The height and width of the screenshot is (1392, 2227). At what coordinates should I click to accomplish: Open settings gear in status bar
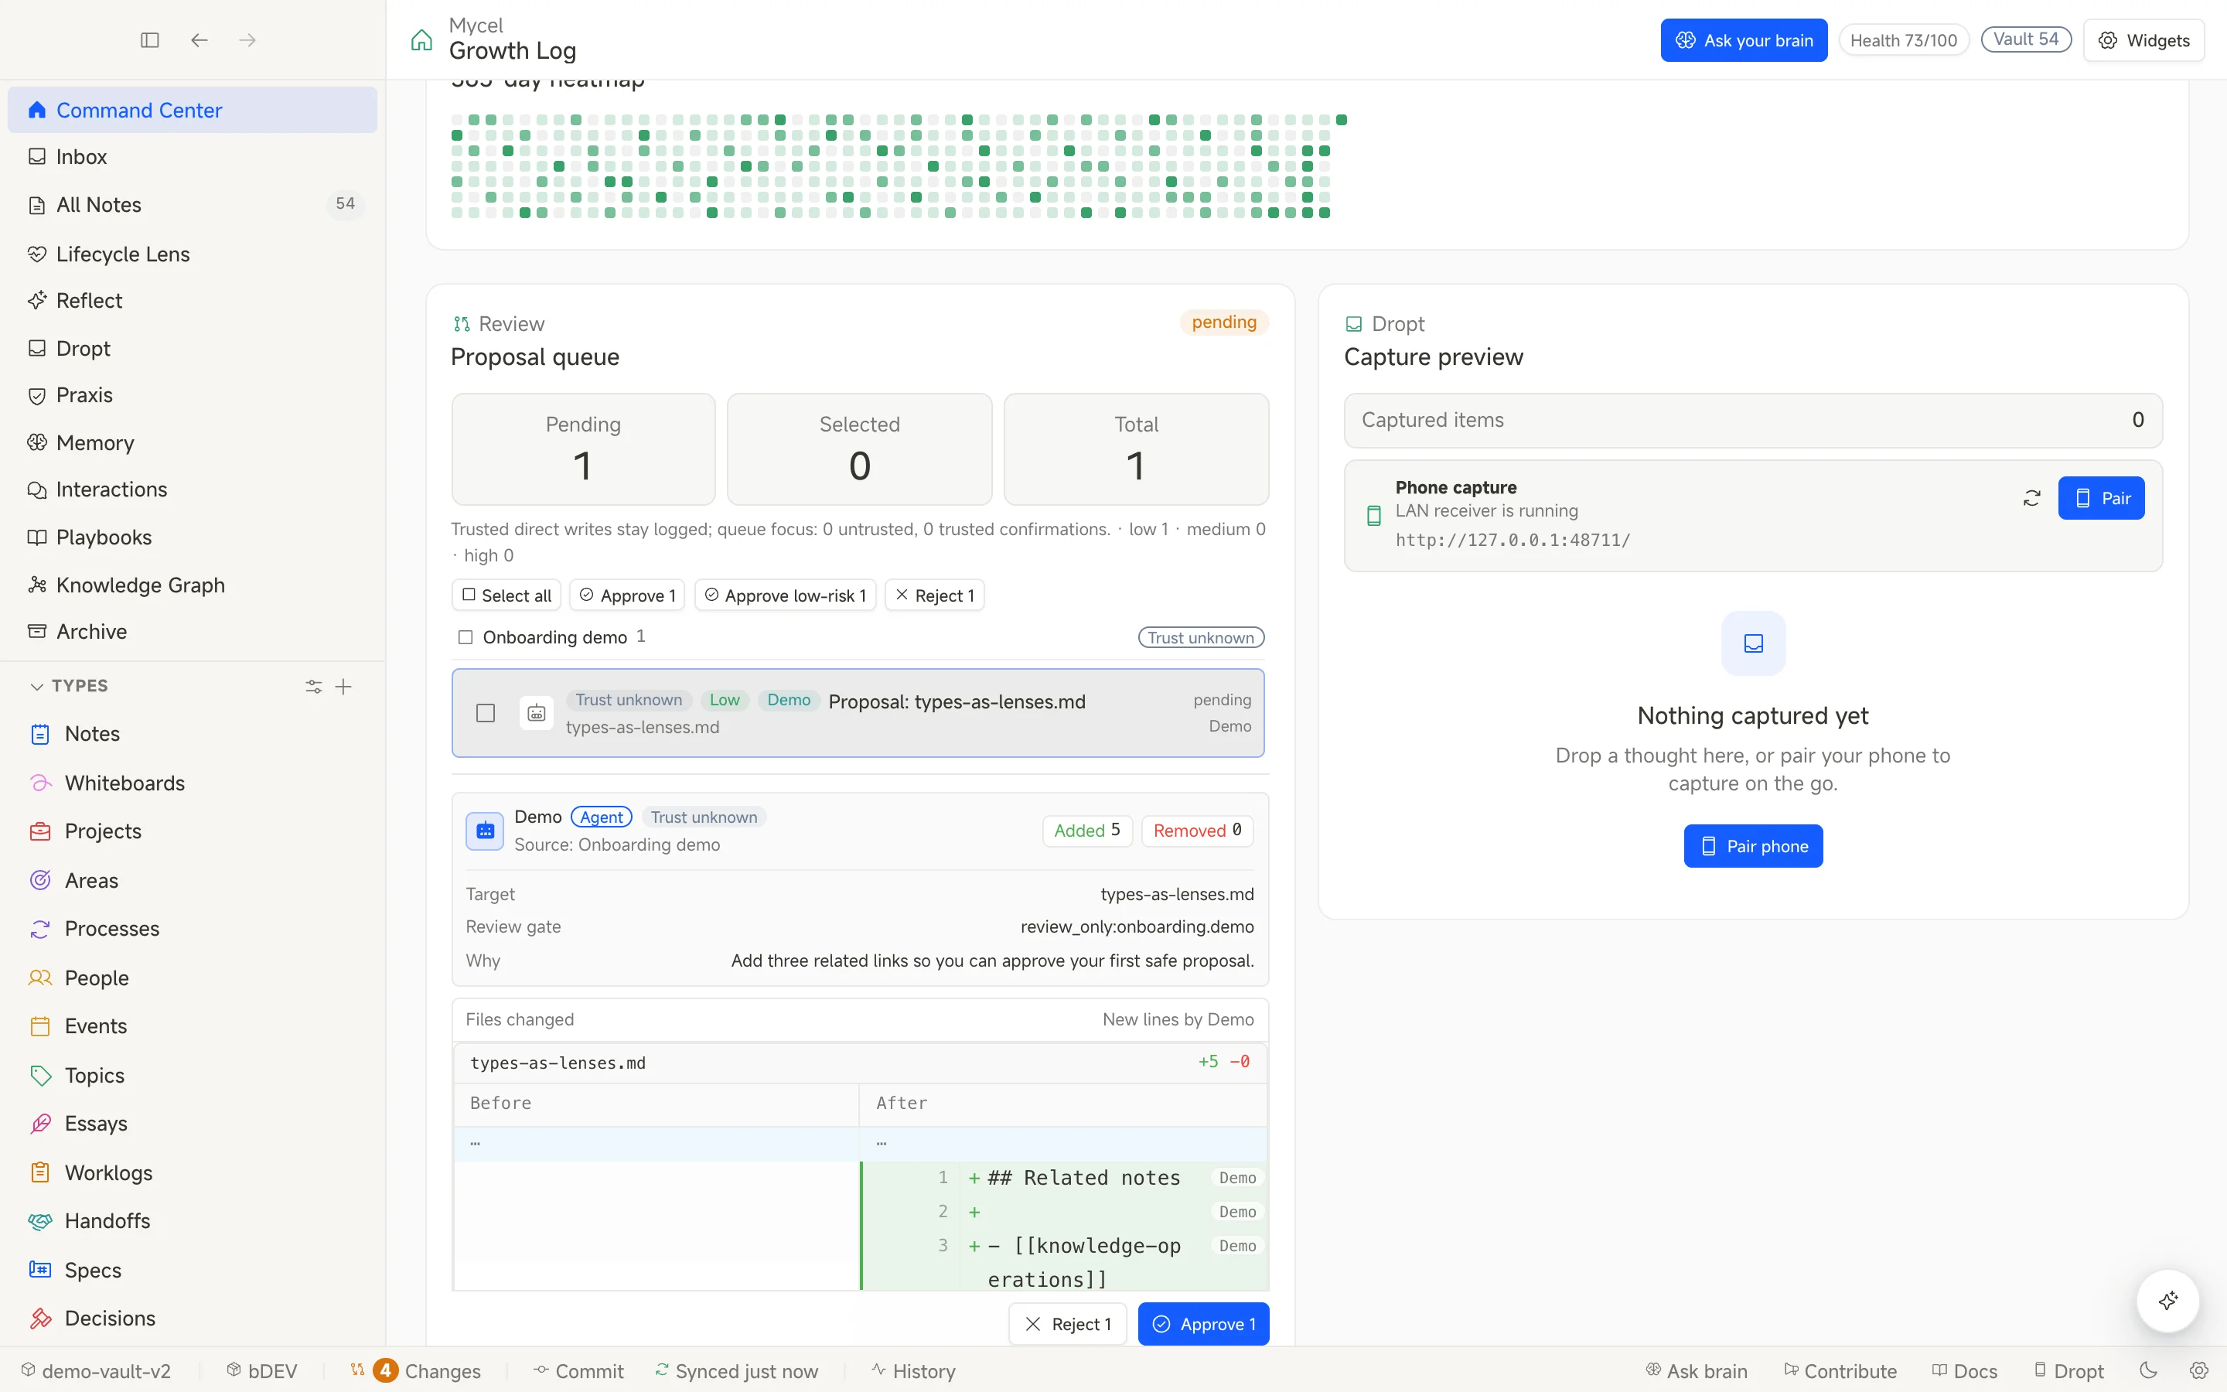click(x=2198, y=1370)
